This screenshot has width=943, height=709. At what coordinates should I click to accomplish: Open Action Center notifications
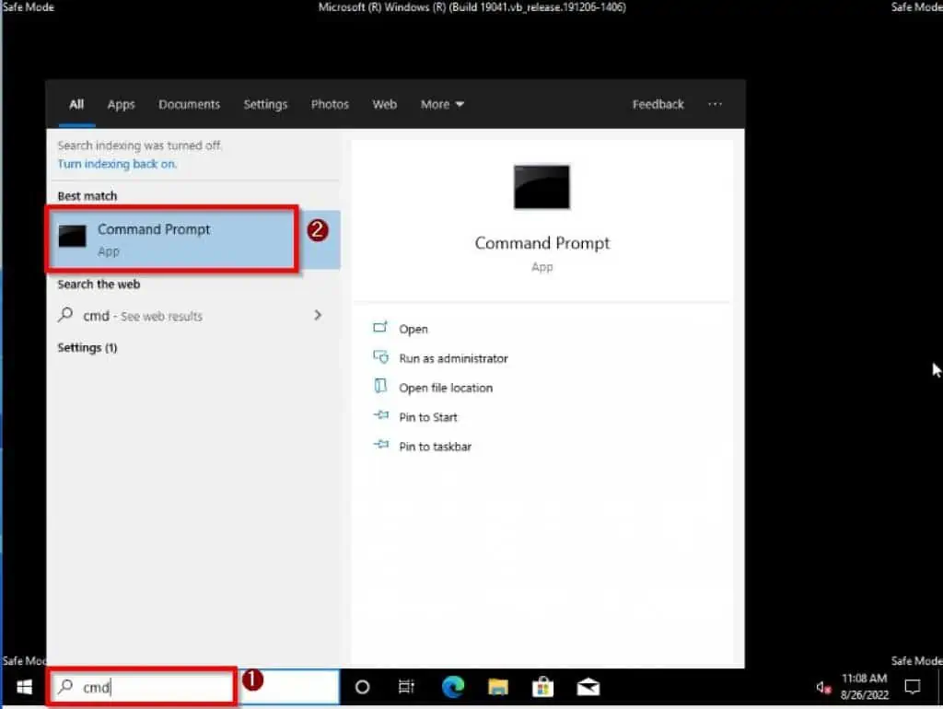pos(912,686)
